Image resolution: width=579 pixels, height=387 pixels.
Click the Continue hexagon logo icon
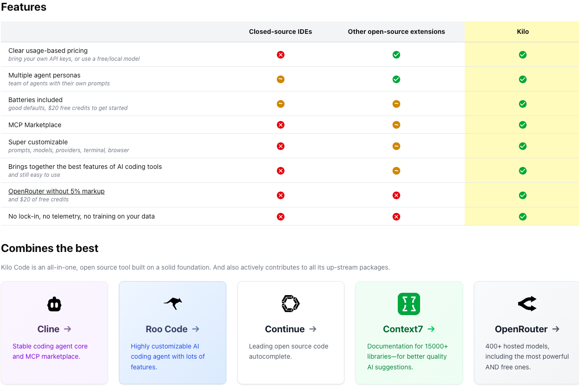[291, 304]
